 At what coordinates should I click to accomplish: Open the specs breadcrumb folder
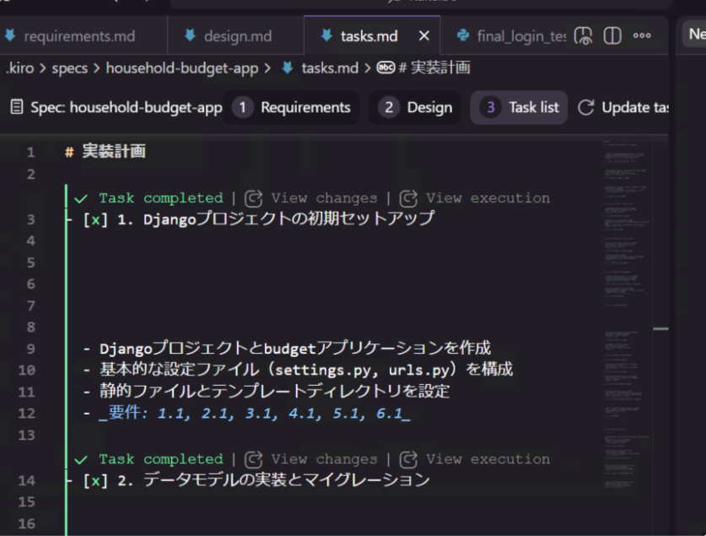[x=70, y=68]
